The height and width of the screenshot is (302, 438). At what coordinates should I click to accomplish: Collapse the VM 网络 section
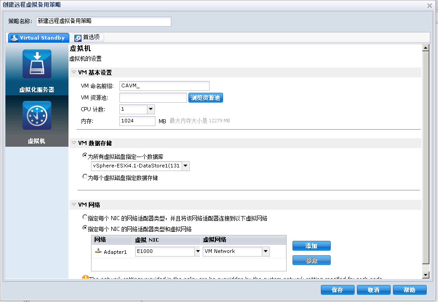[73, 204]
